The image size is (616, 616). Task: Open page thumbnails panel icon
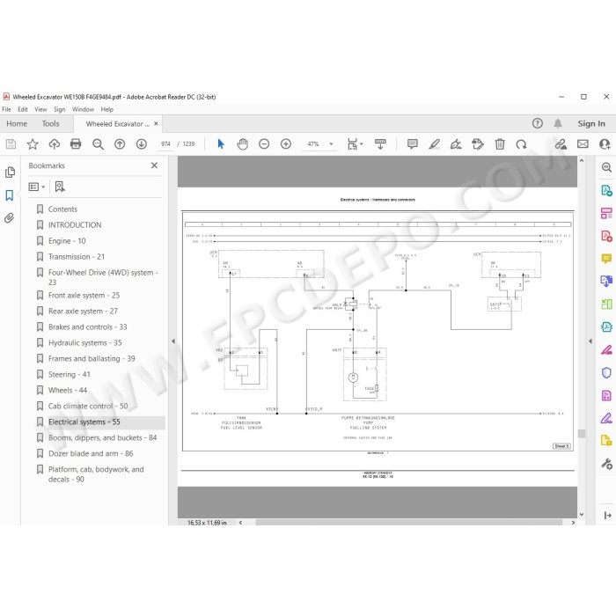coord(10,172)
